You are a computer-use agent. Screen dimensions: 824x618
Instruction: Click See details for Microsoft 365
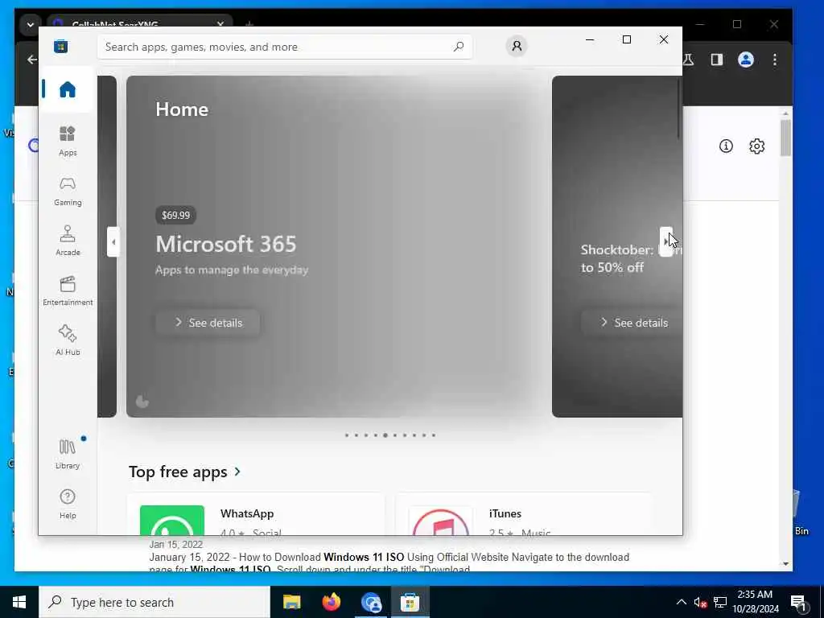(208, 323)
